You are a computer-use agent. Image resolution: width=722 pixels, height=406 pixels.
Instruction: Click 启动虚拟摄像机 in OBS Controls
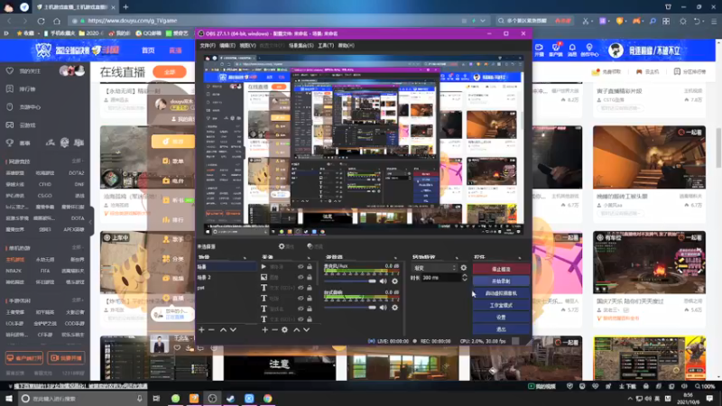(x=501, y=292)
